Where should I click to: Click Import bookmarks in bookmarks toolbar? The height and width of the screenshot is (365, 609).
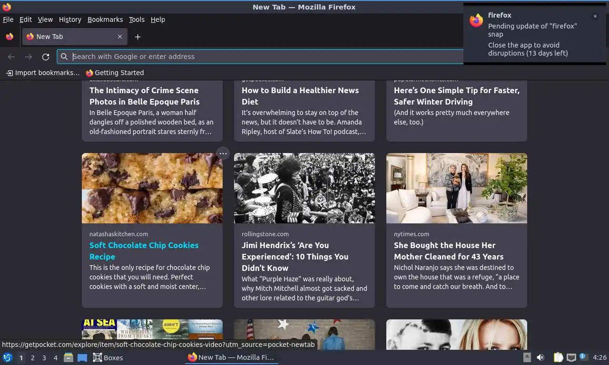(x=43, y=73)
